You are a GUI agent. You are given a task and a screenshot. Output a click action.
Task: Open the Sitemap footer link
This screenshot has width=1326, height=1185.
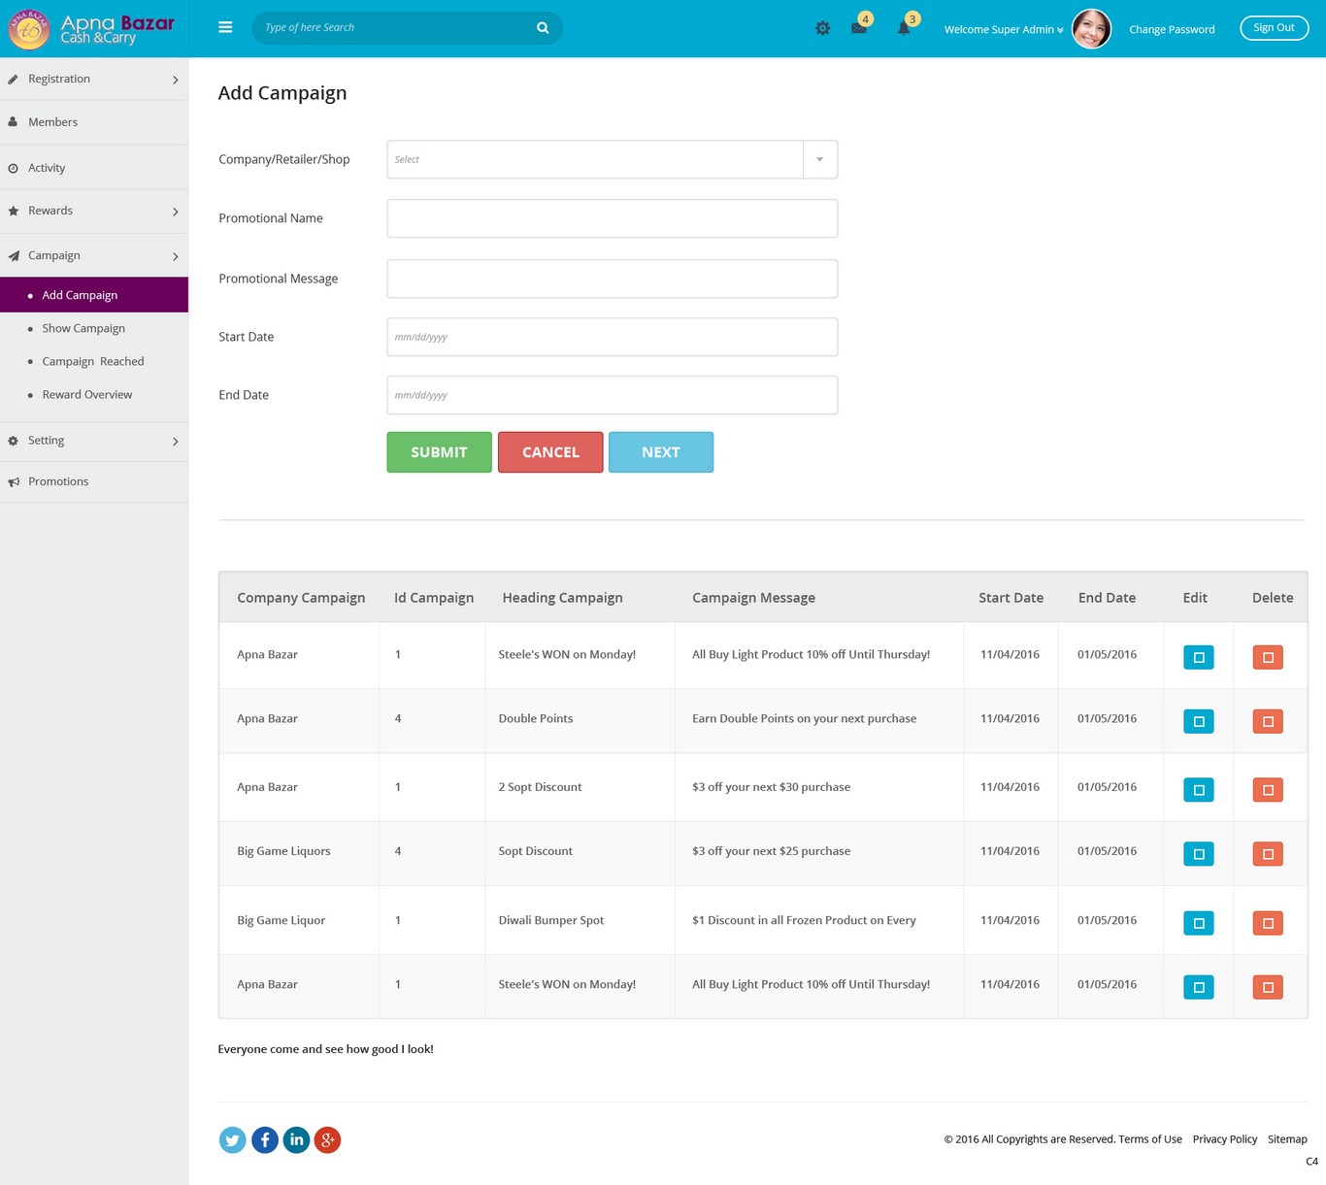pos(1287,1139)
